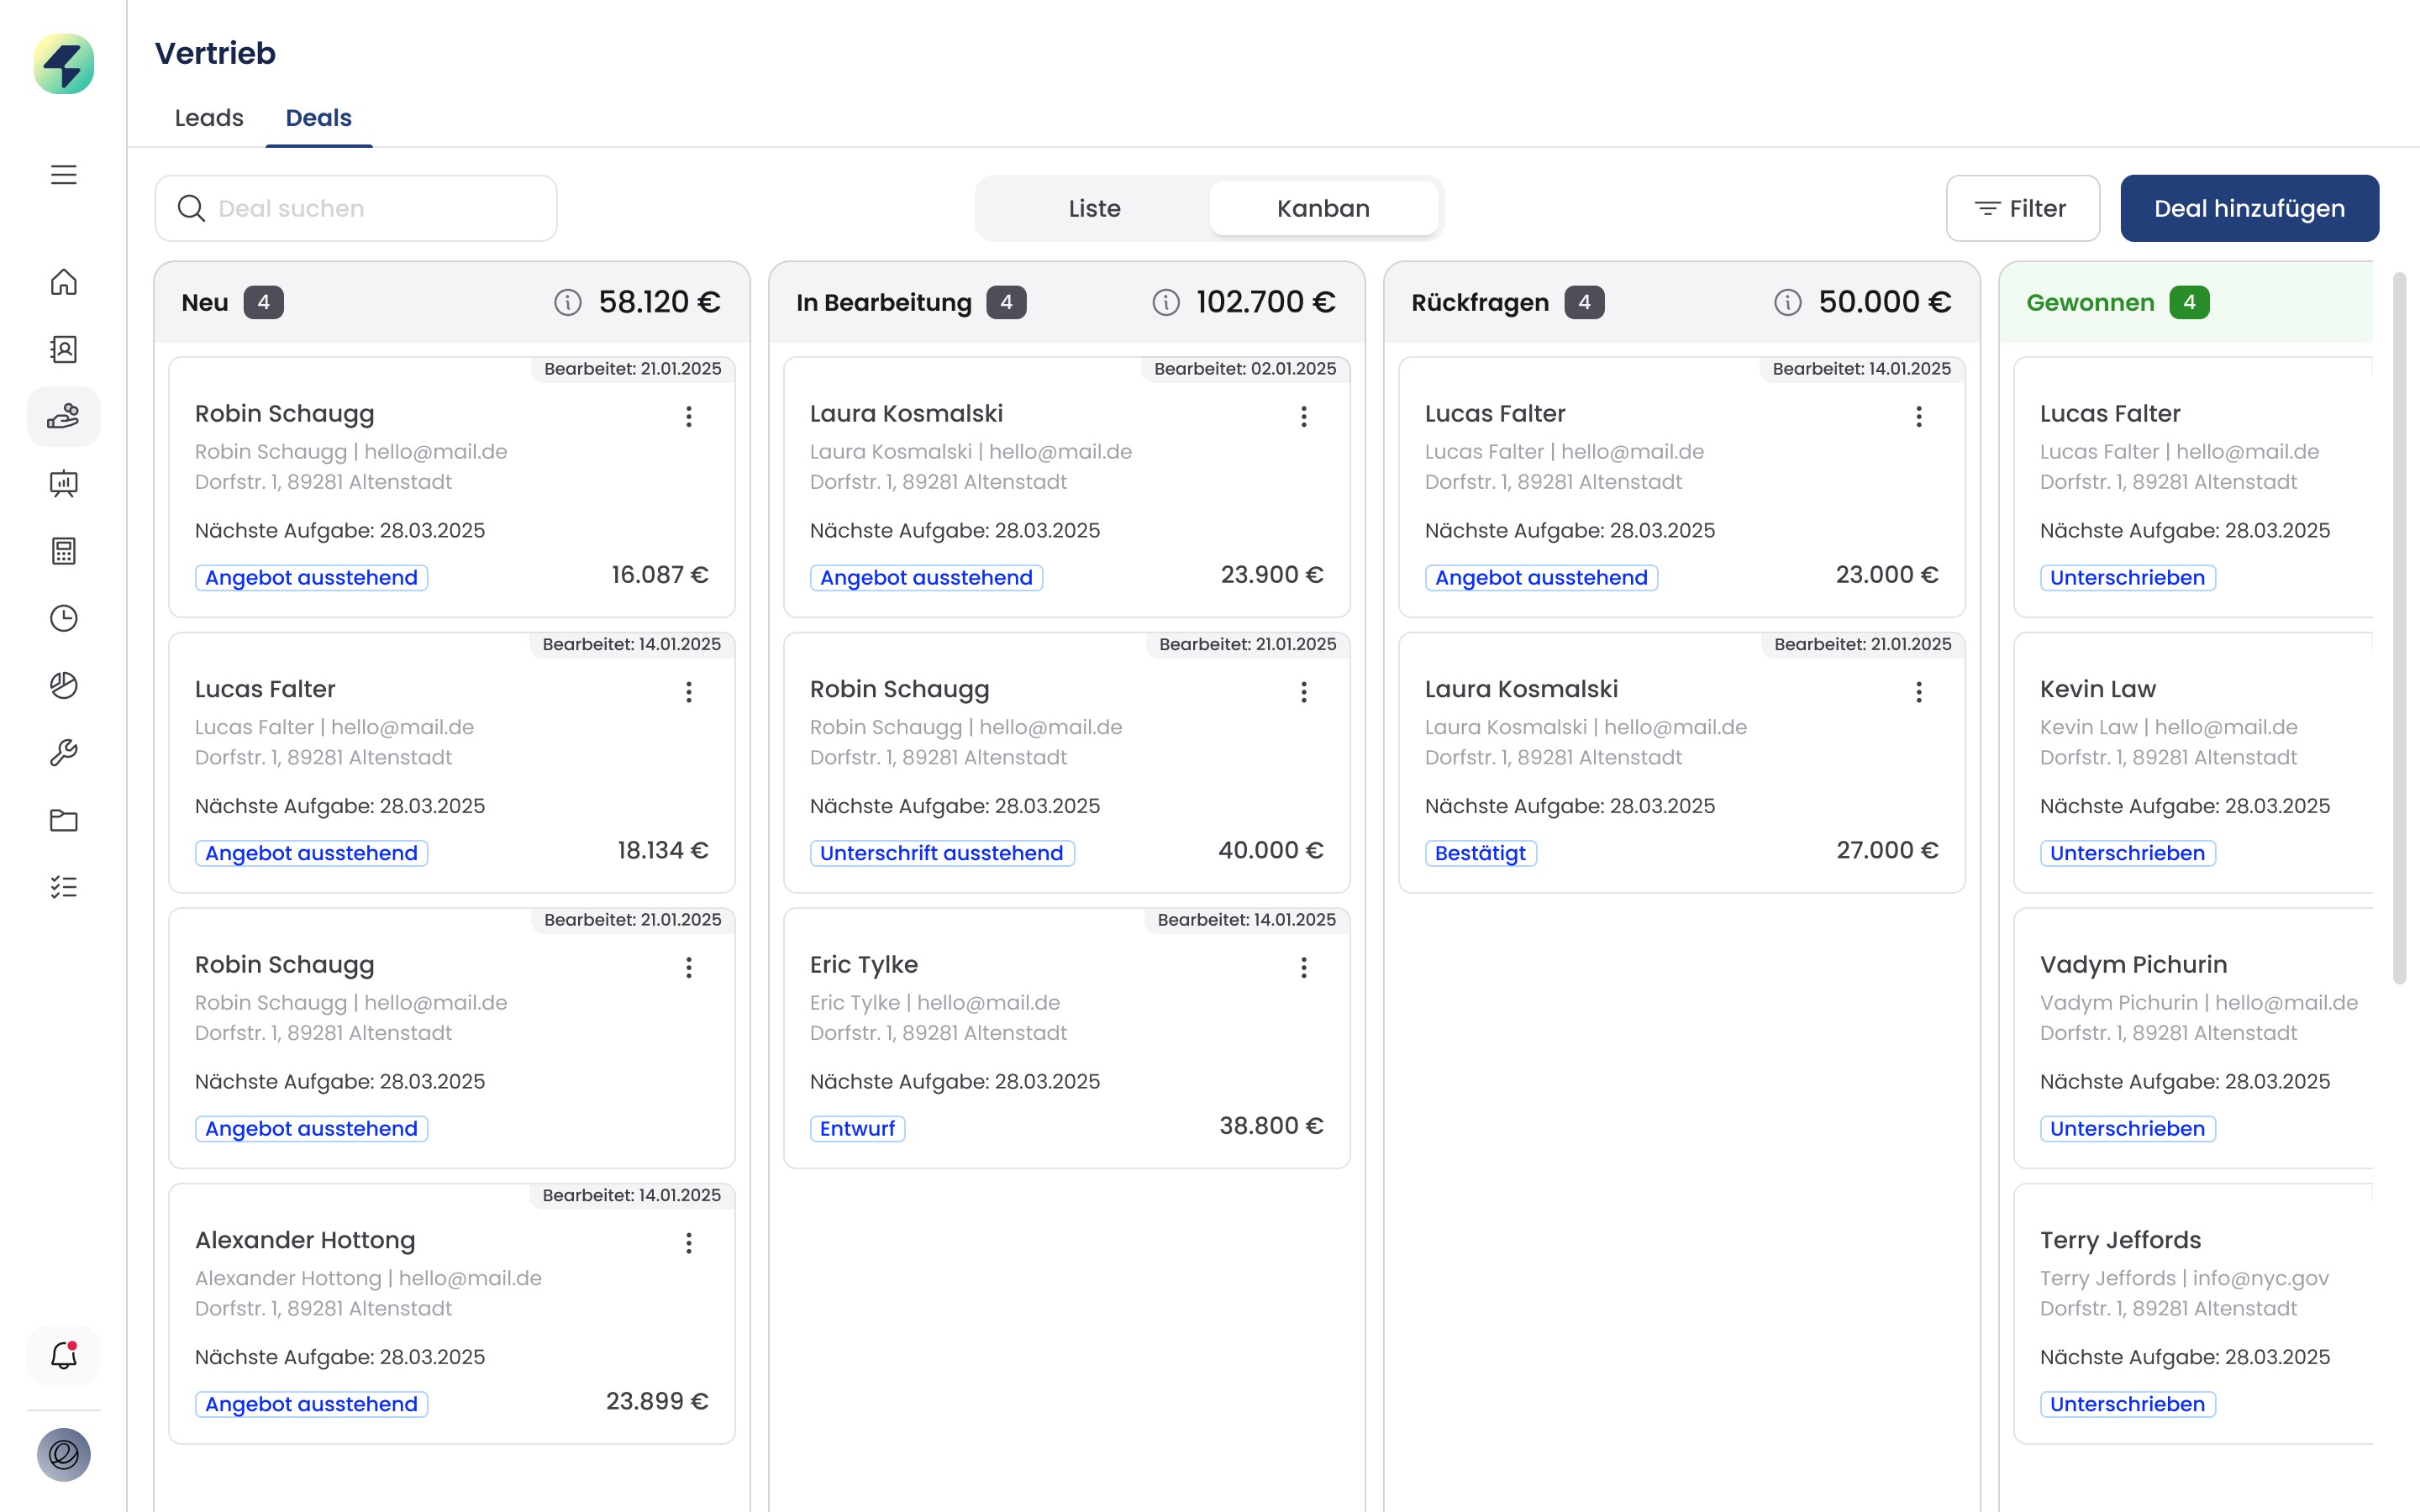The image size is (2420, 1512).
Task: Open the hamburger menu in sidebar
Action: point(63,175)
